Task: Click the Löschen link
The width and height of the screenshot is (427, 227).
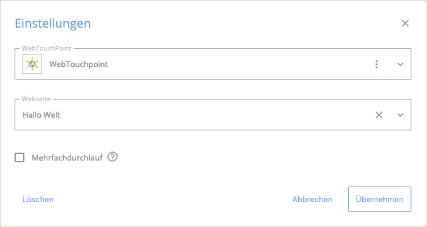Action: [x=38, y=199]
